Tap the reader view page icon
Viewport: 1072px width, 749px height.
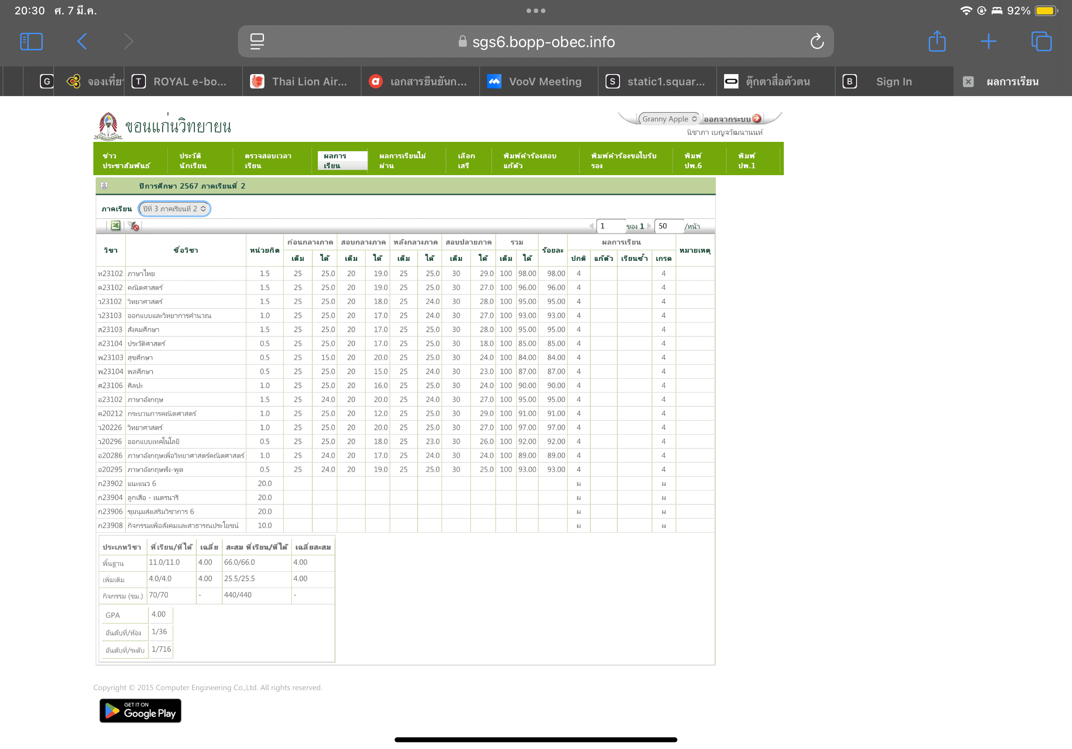[257, 42]
